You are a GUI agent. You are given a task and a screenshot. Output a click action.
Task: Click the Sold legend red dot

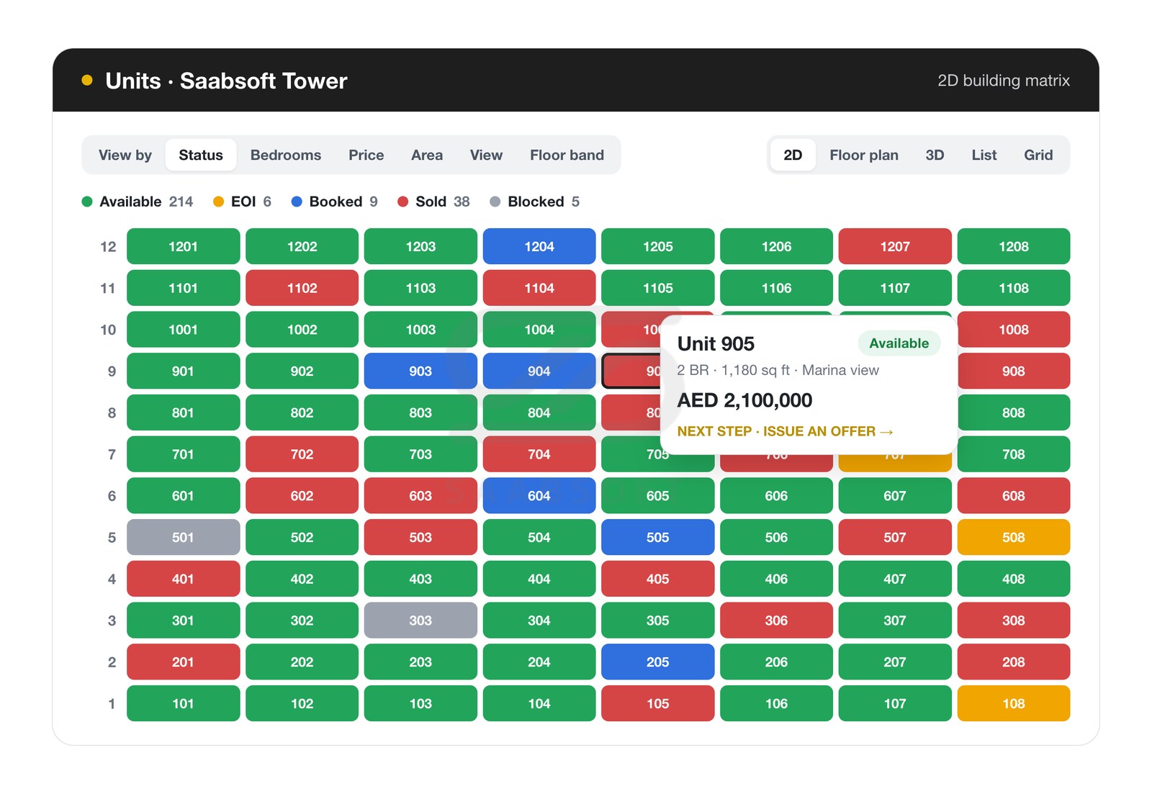tap(403, 202)
